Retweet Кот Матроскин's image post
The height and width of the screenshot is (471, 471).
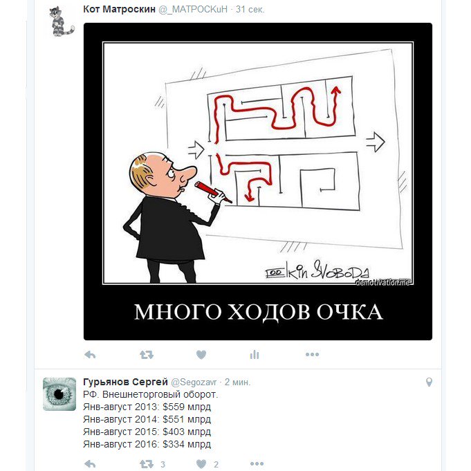(x=147, y=355)
